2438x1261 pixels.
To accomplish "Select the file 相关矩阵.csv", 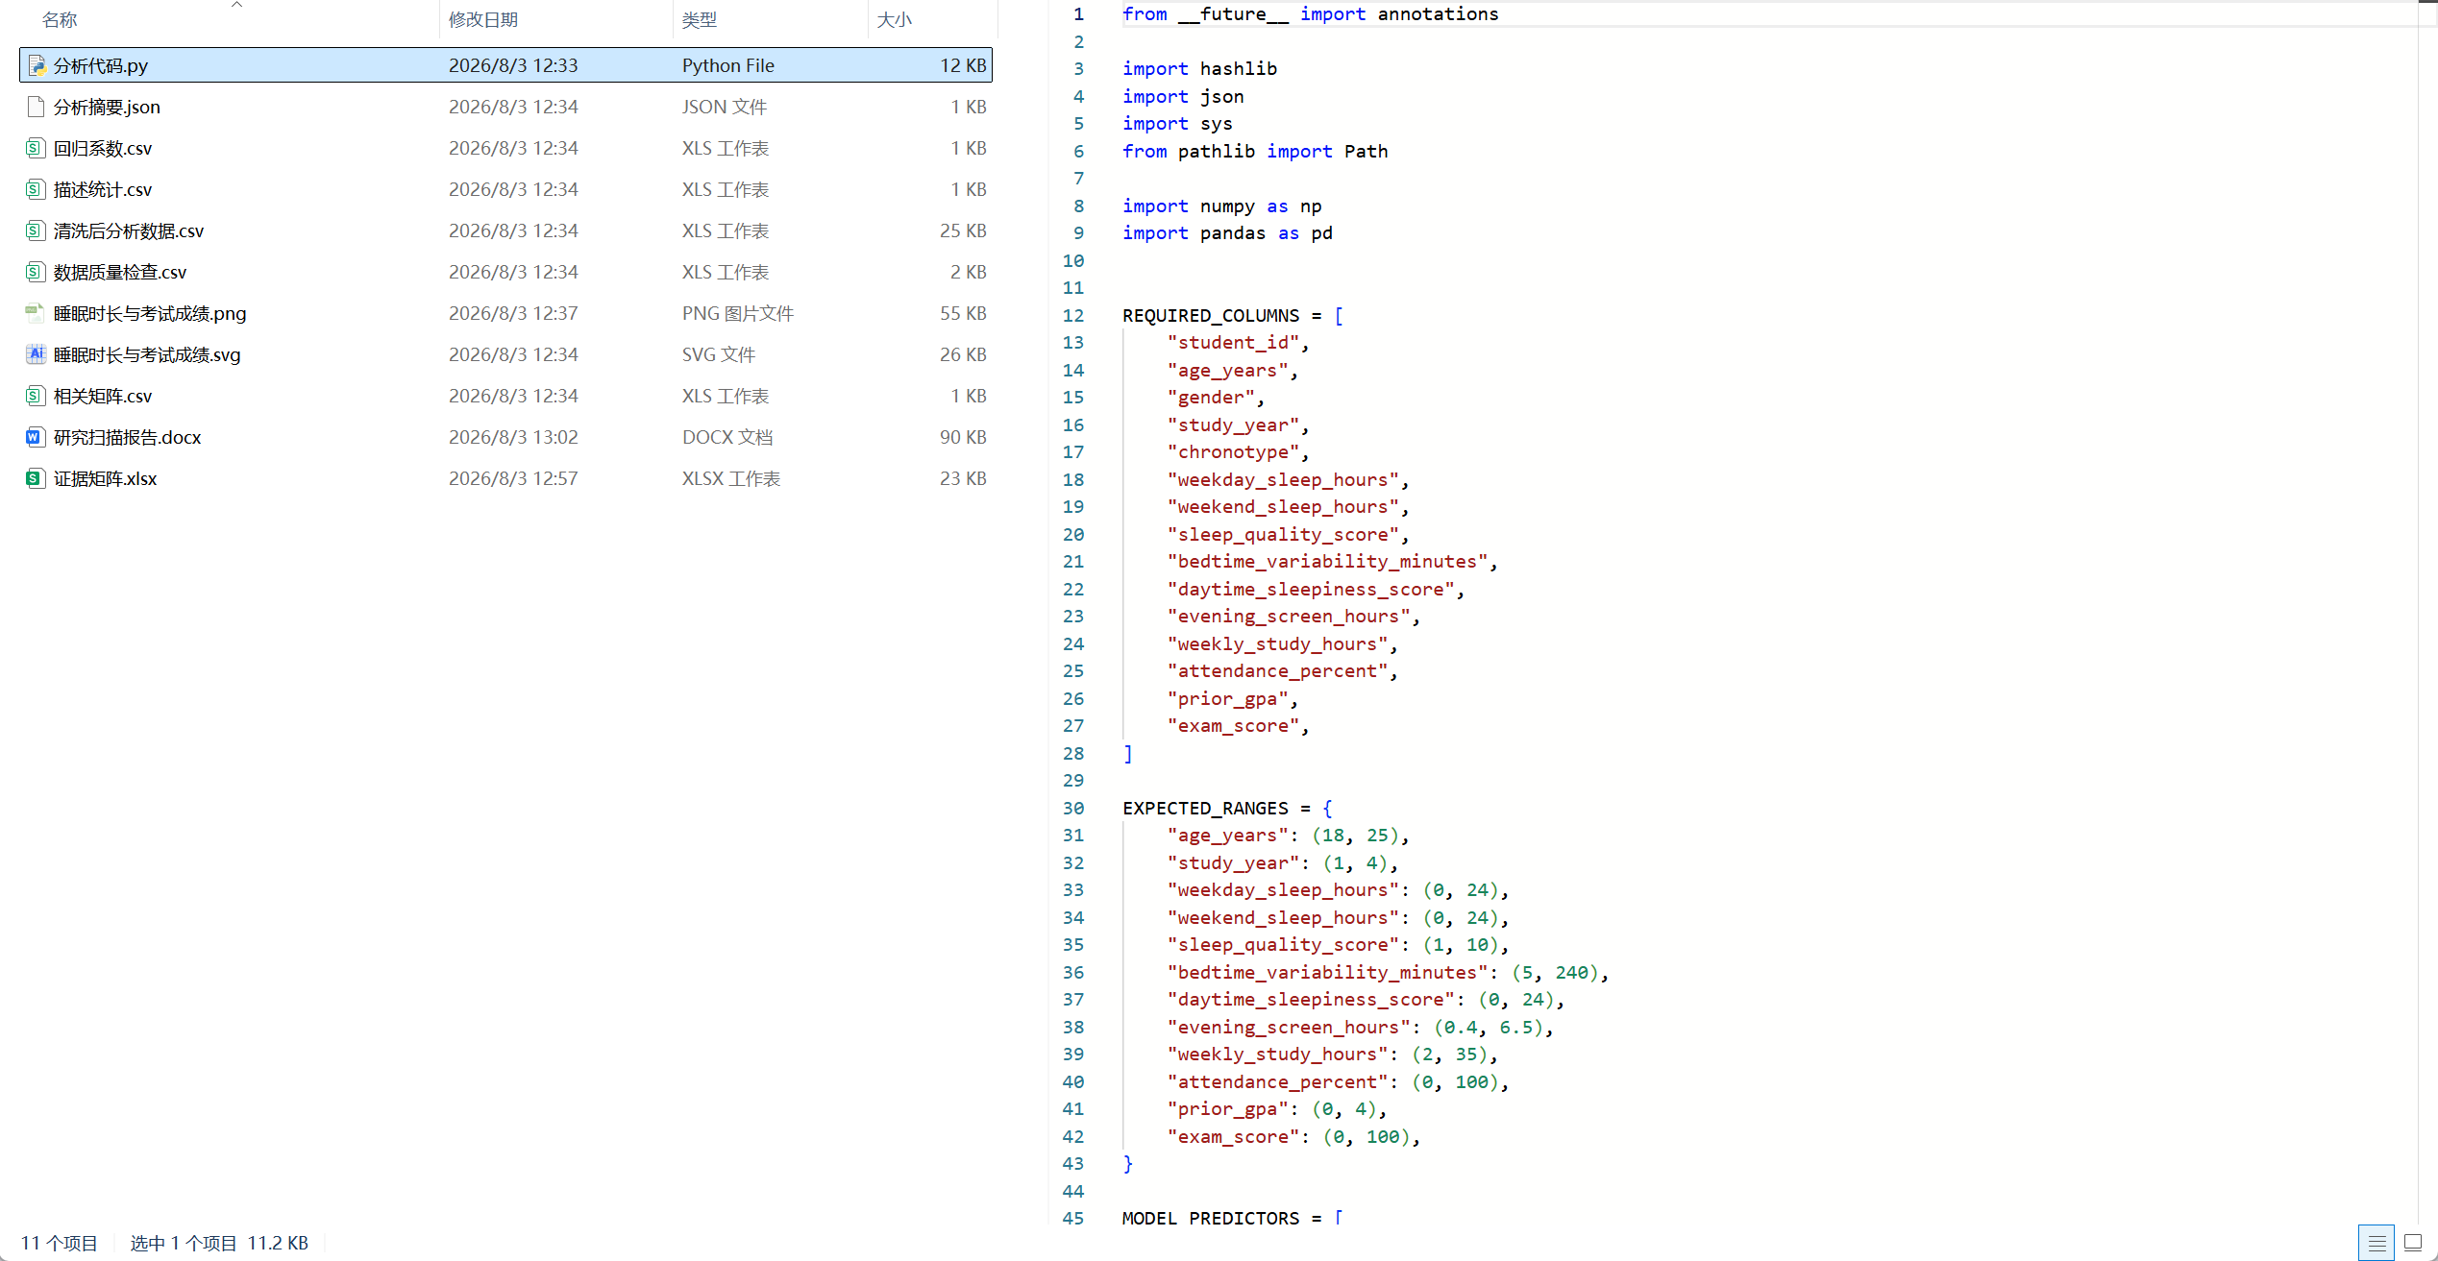I will (505, 396).
